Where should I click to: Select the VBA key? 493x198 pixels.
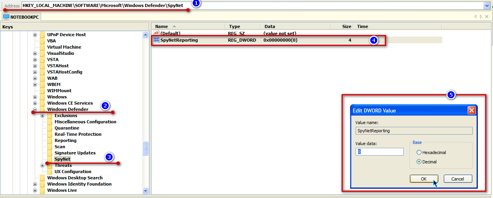[x=52, y=41]
